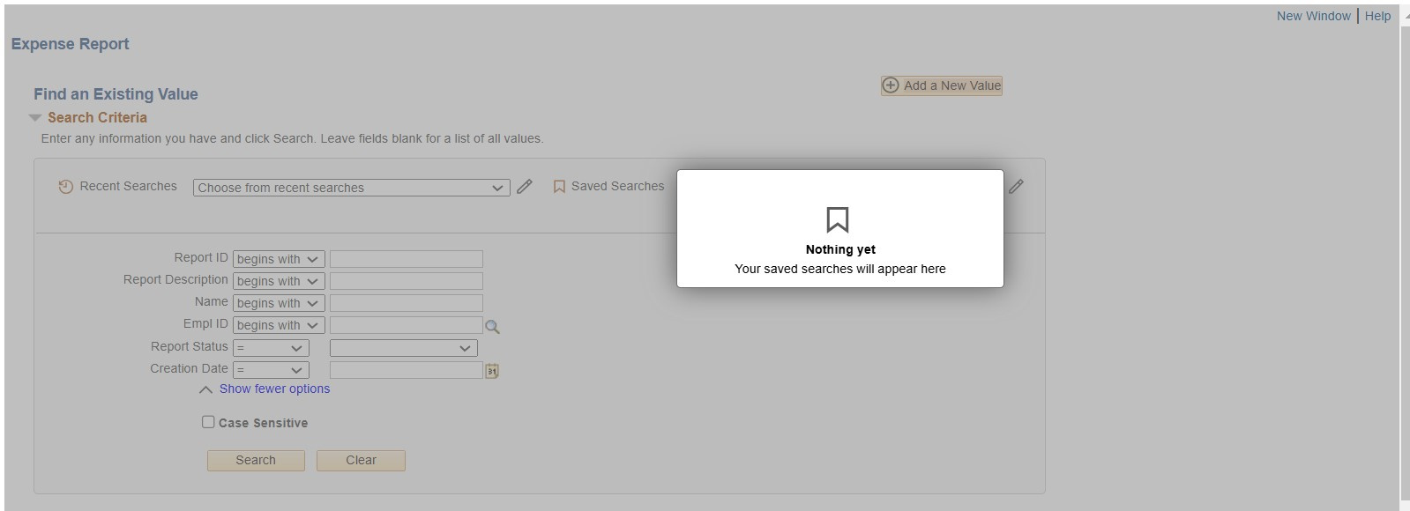1410x511 pixels.
Task: Click the Nothing yet message text
Action: click(x=840, y=249)
